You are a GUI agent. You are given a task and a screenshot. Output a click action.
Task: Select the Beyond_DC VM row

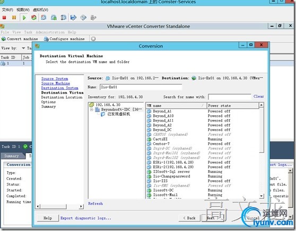coord(202,130)
